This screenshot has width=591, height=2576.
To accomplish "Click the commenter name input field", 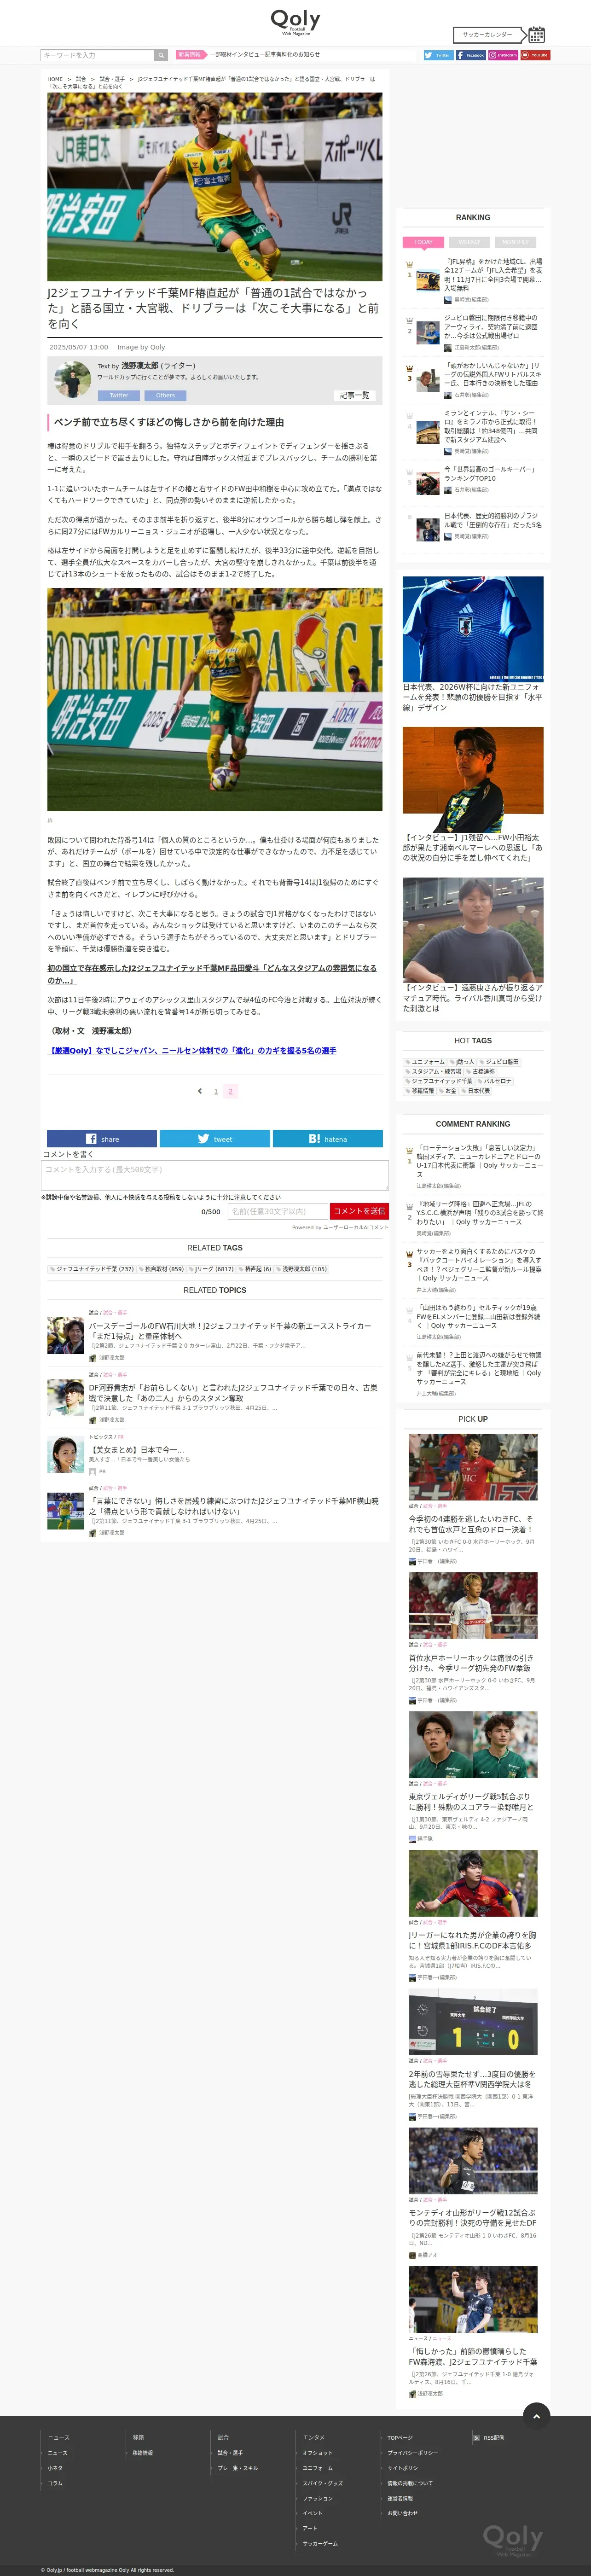I will point(277,1211).
